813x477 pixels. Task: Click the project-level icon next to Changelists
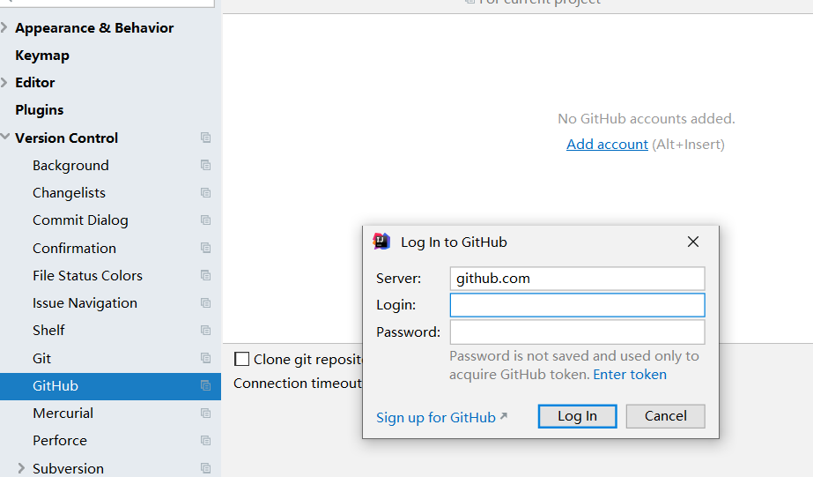click(205, 192)
